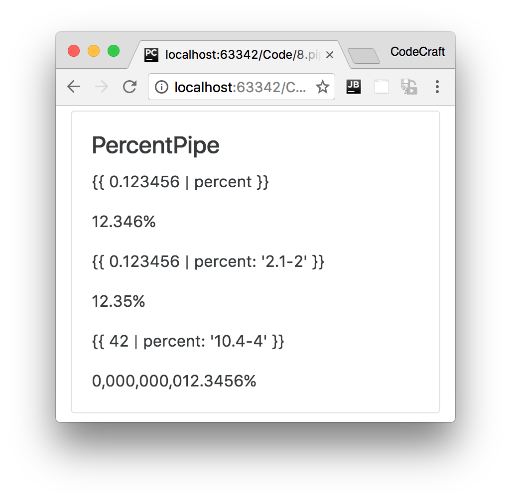Click the forward navigation arrow

[102, 87]
